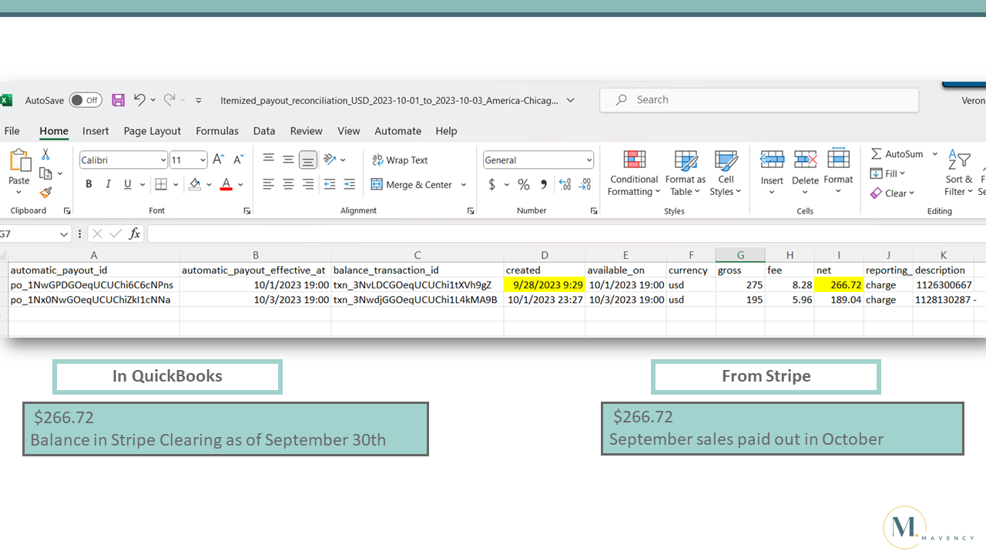
Task: Click the Cut scissors icon
Action: [x=45, y=154]
